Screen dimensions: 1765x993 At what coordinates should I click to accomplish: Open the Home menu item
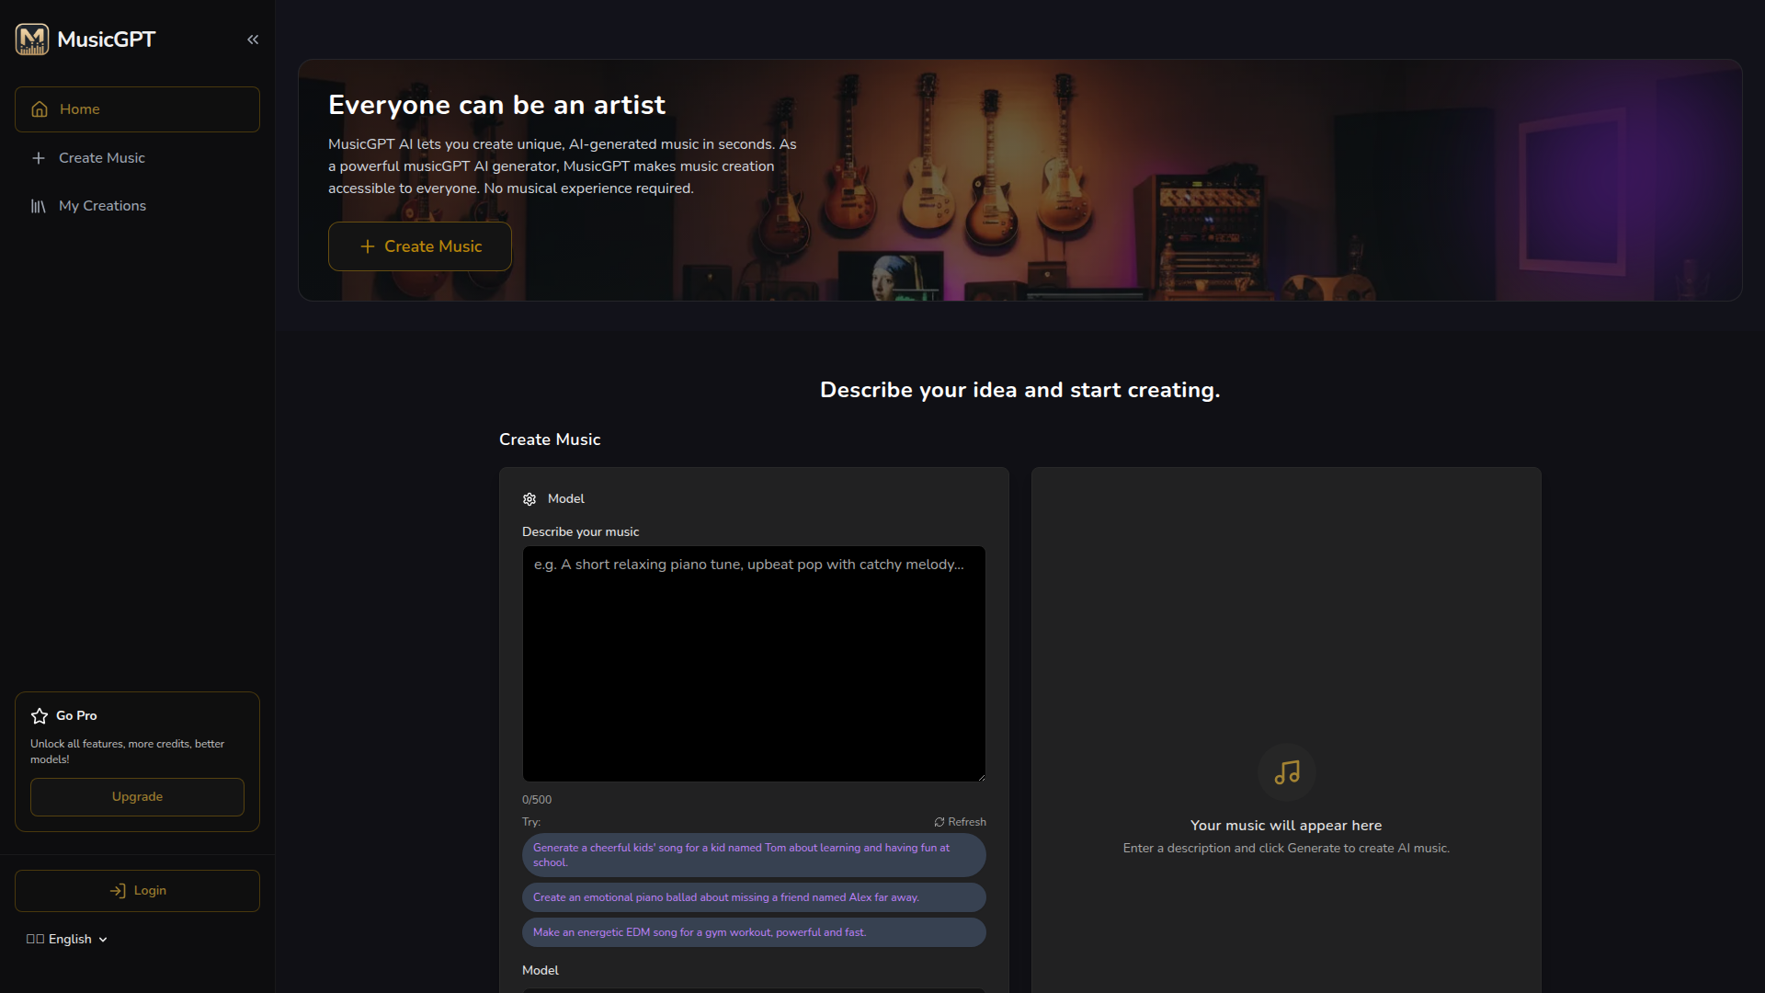(x=137, y=109)
